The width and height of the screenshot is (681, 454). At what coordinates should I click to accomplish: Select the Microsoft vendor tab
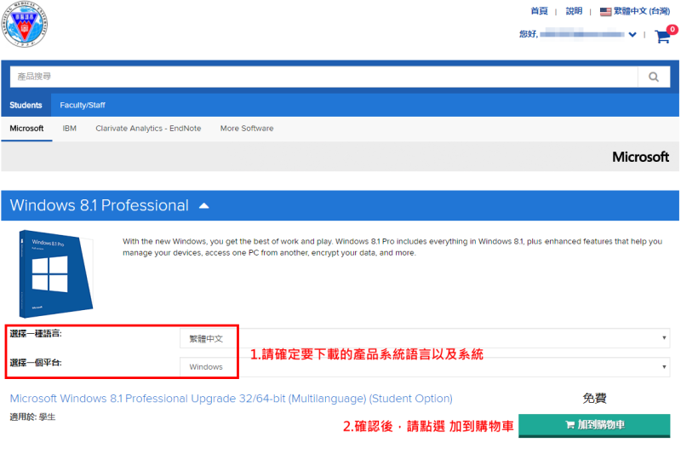tap(26, 129)
